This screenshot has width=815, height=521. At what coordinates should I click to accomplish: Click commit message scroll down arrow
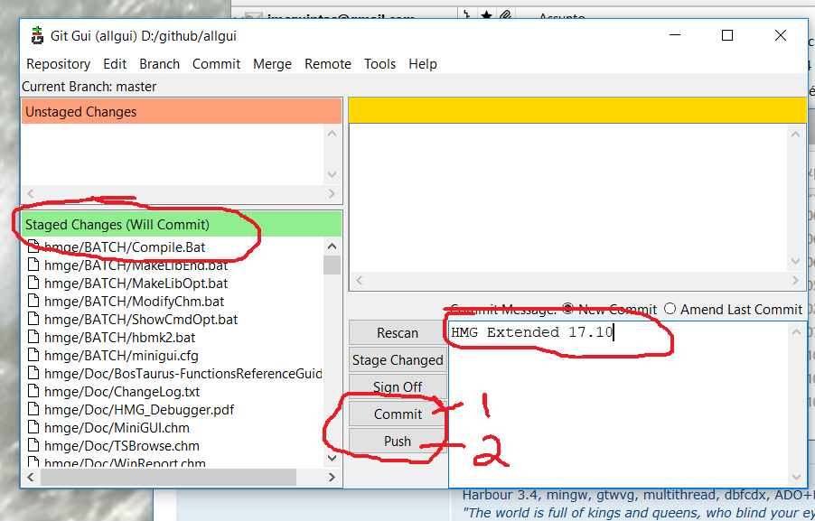click(796, 477)
